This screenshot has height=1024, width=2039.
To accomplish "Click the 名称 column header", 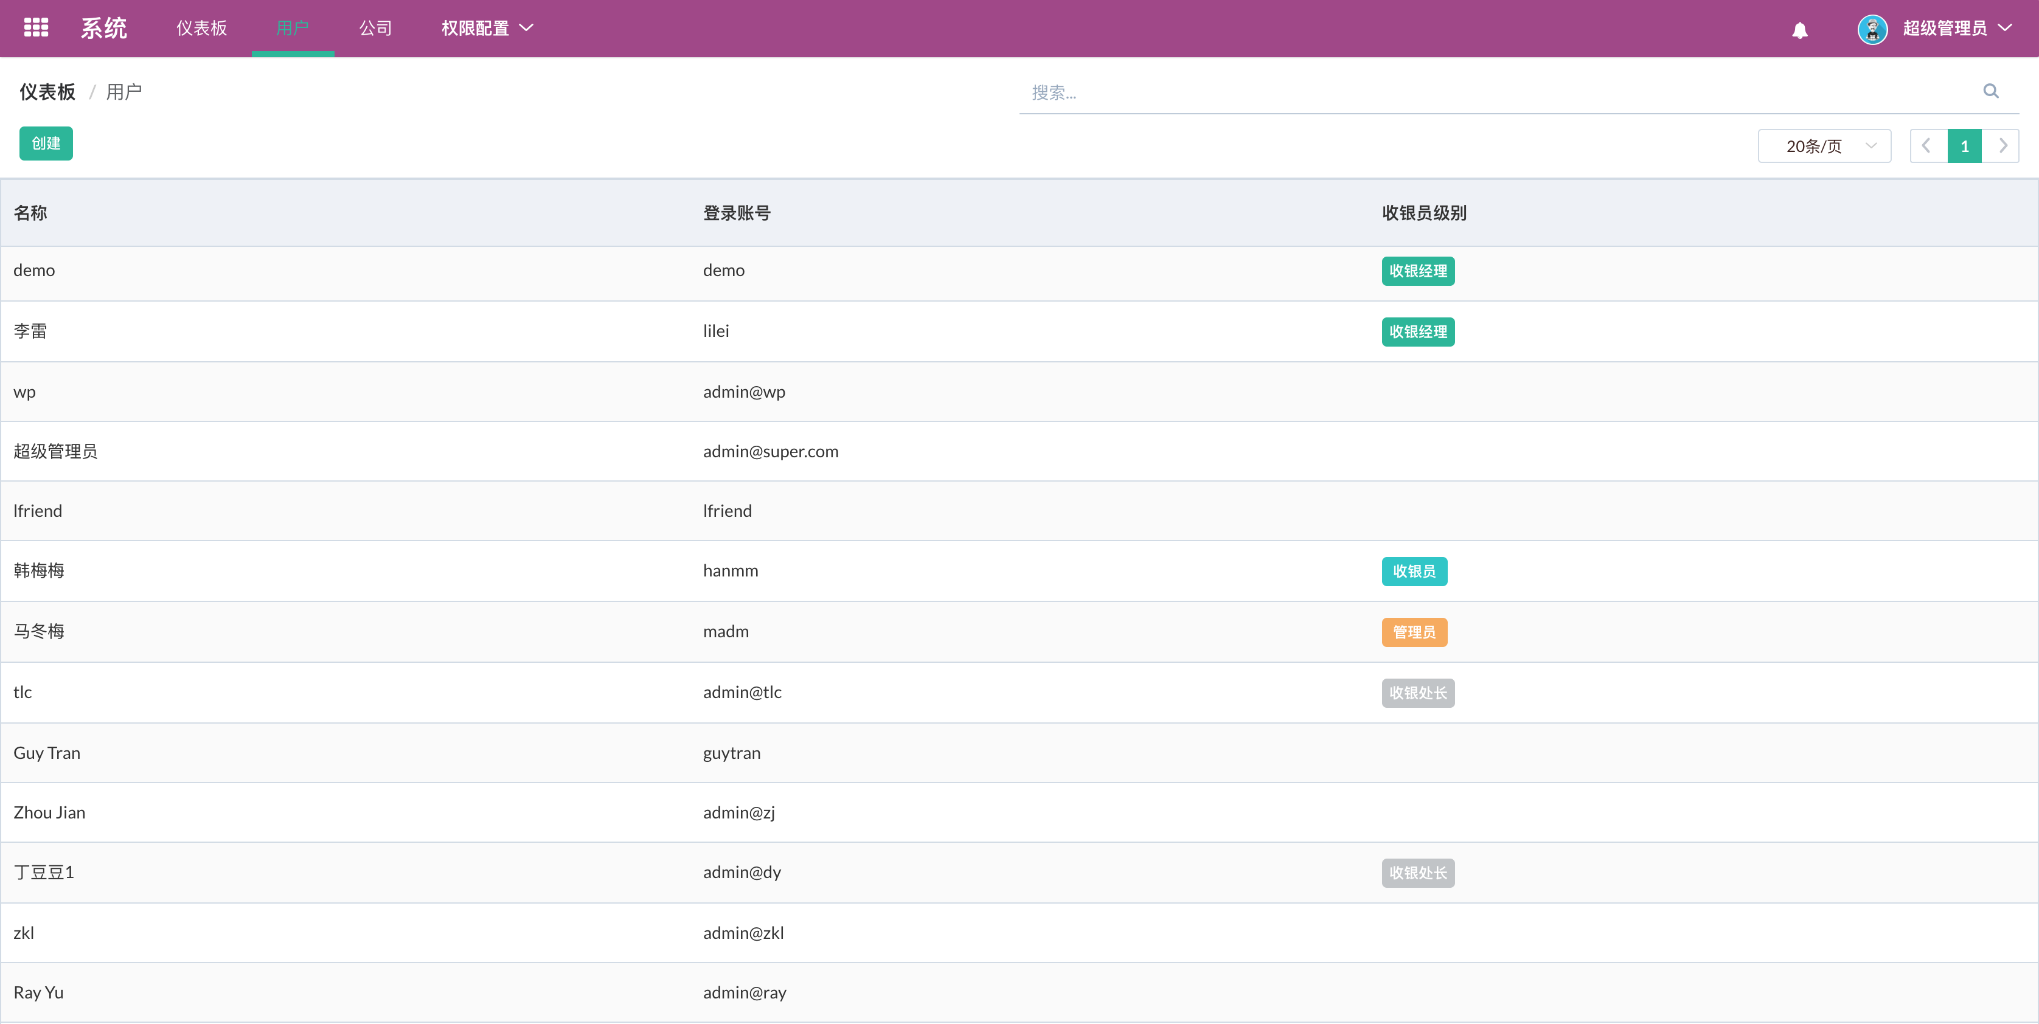I will coord(30,213).
